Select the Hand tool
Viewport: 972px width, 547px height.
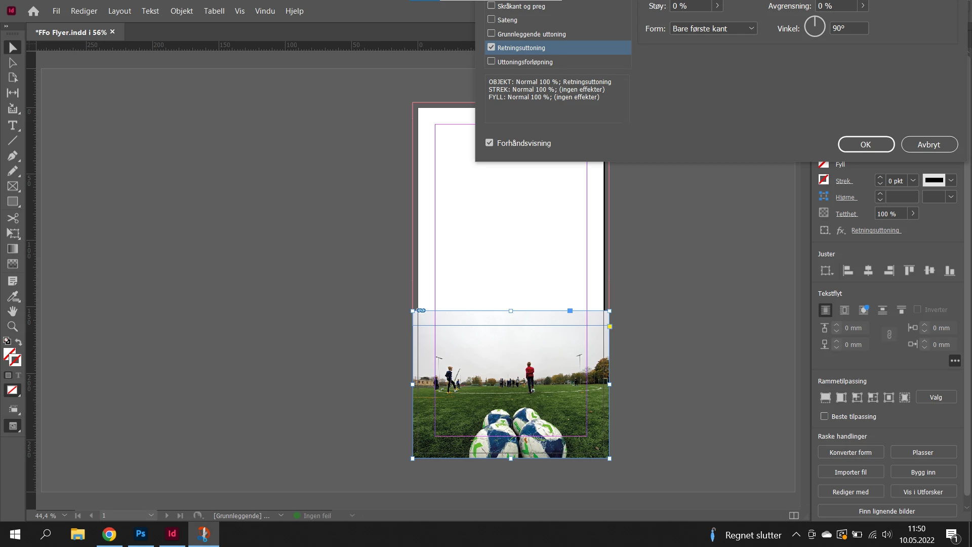(x=13, y=311)
